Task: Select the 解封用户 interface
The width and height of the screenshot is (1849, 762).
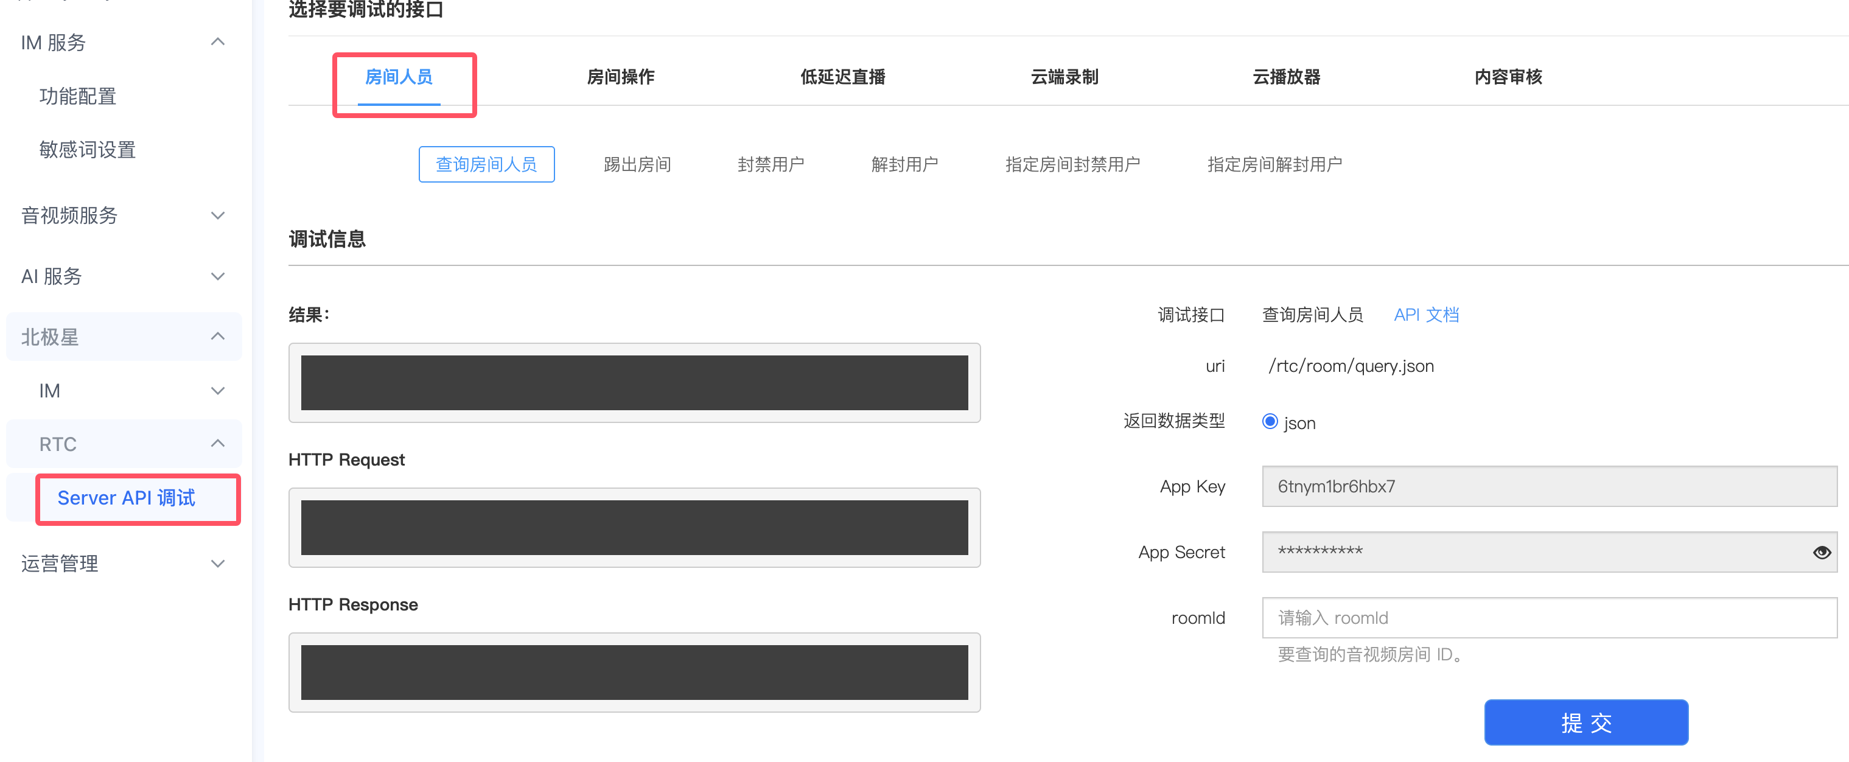Action: (x=904, y=164)
